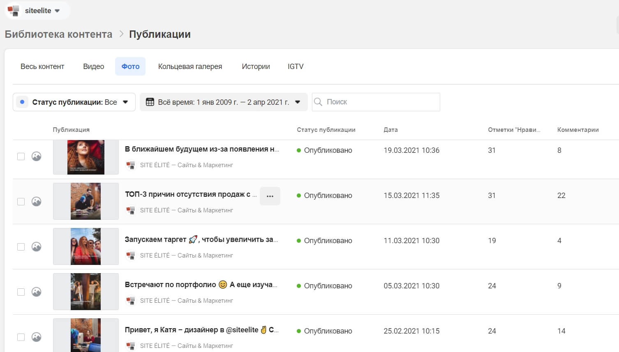The image size is (619, 352).
Task: Click page logo icon under Привет, я Катя post
Action: [x=131, y=346]
